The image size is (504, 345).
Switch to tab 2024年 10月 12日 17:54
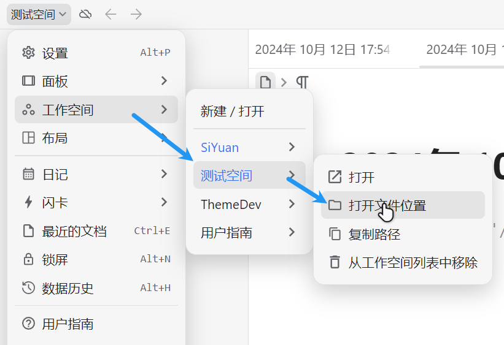(323, 50)
